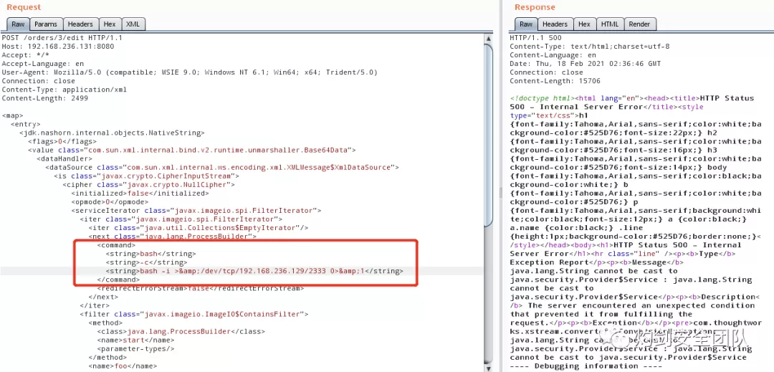Click the request pane vertical scrollbar thumb
The width and height of the screenshot is (774, 372).
(x=489, y=135)
